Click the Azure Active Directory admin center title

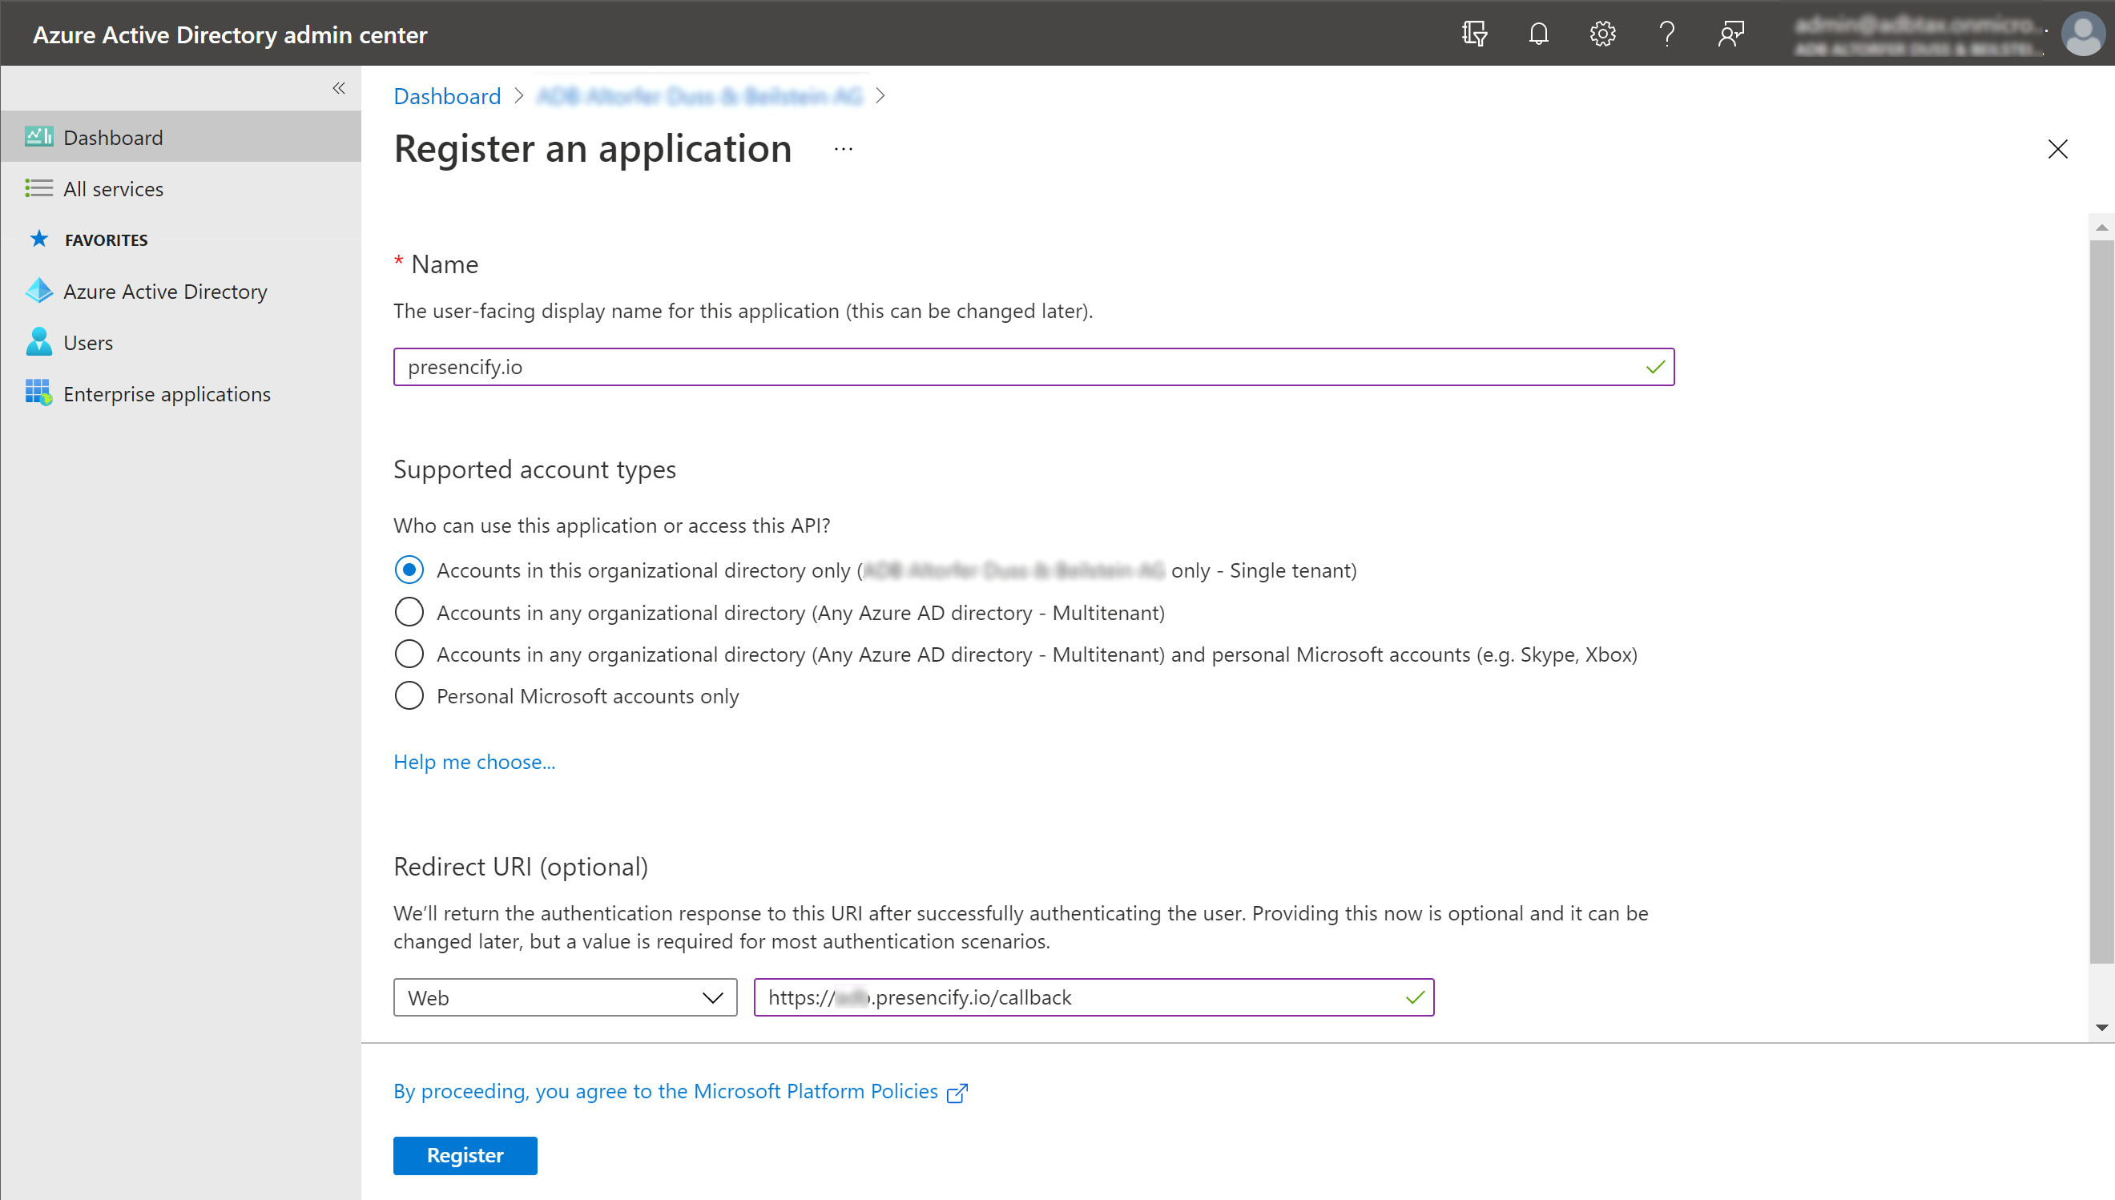pyautogui.click(x=230, y=34)
